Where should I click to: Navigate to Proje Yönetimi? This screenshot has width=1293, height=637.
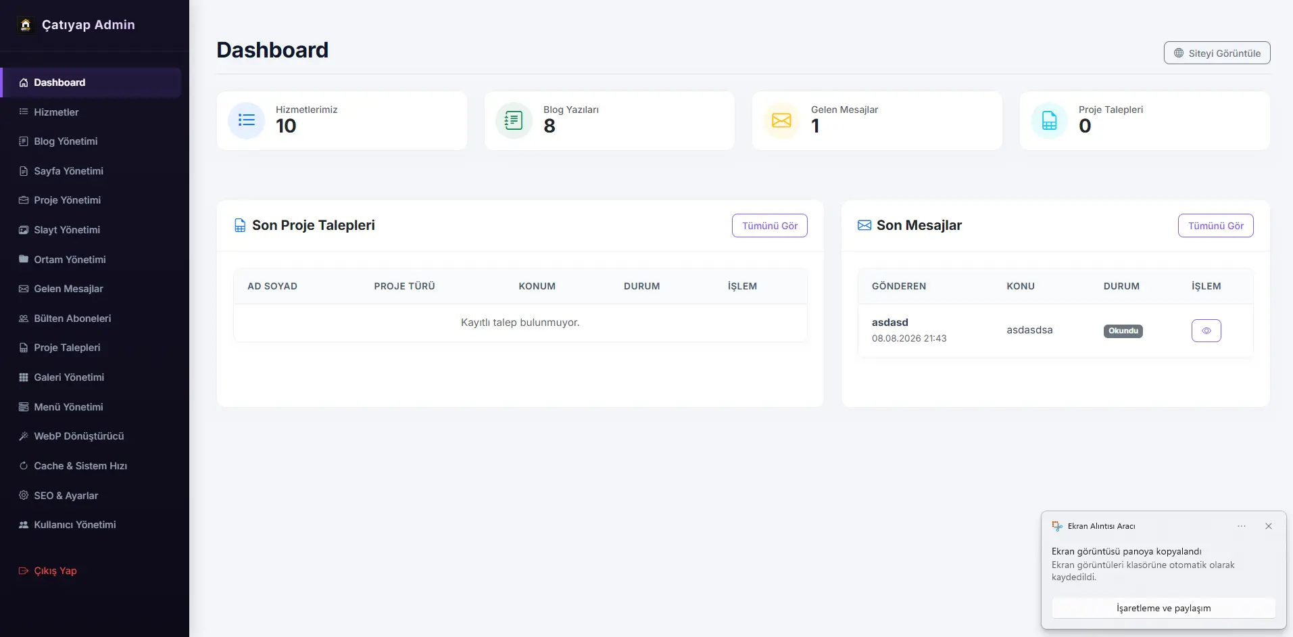[92, 200]
